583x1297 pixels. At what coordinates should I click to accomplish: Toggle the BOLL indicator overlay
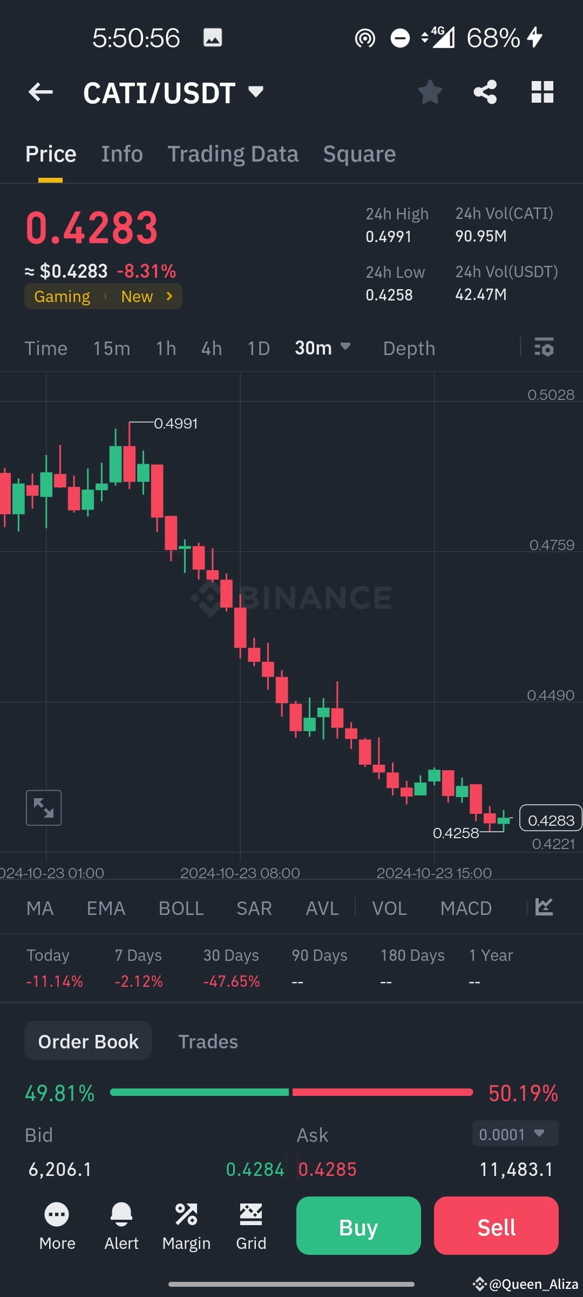181,908
